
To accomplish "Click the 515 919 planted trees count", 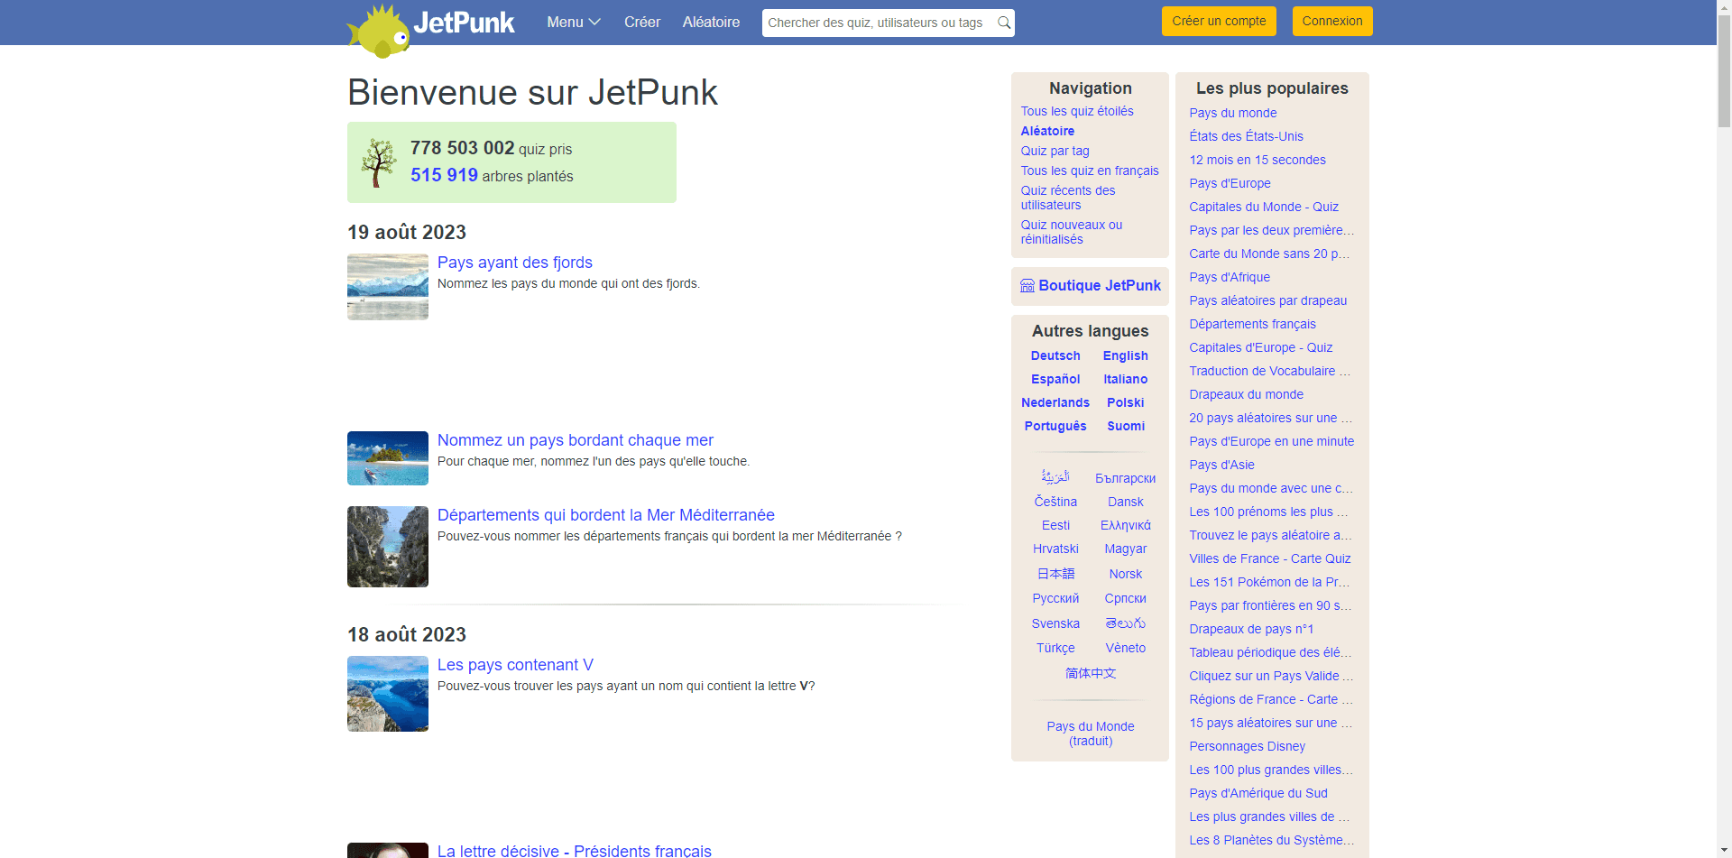I will [x=444, y=175].
